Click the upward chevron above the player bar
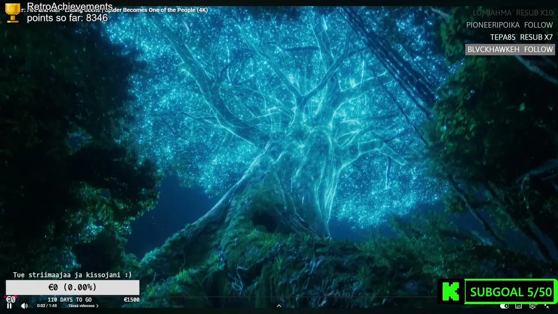Image resolution: width=558 pixels, height=314 pixels. pos(279,306)
